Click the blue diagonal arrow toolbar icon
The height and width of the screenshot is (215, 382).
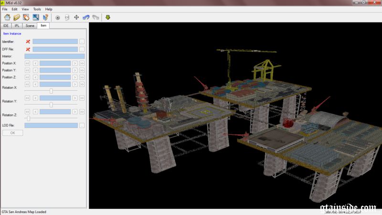pos(36,17)
